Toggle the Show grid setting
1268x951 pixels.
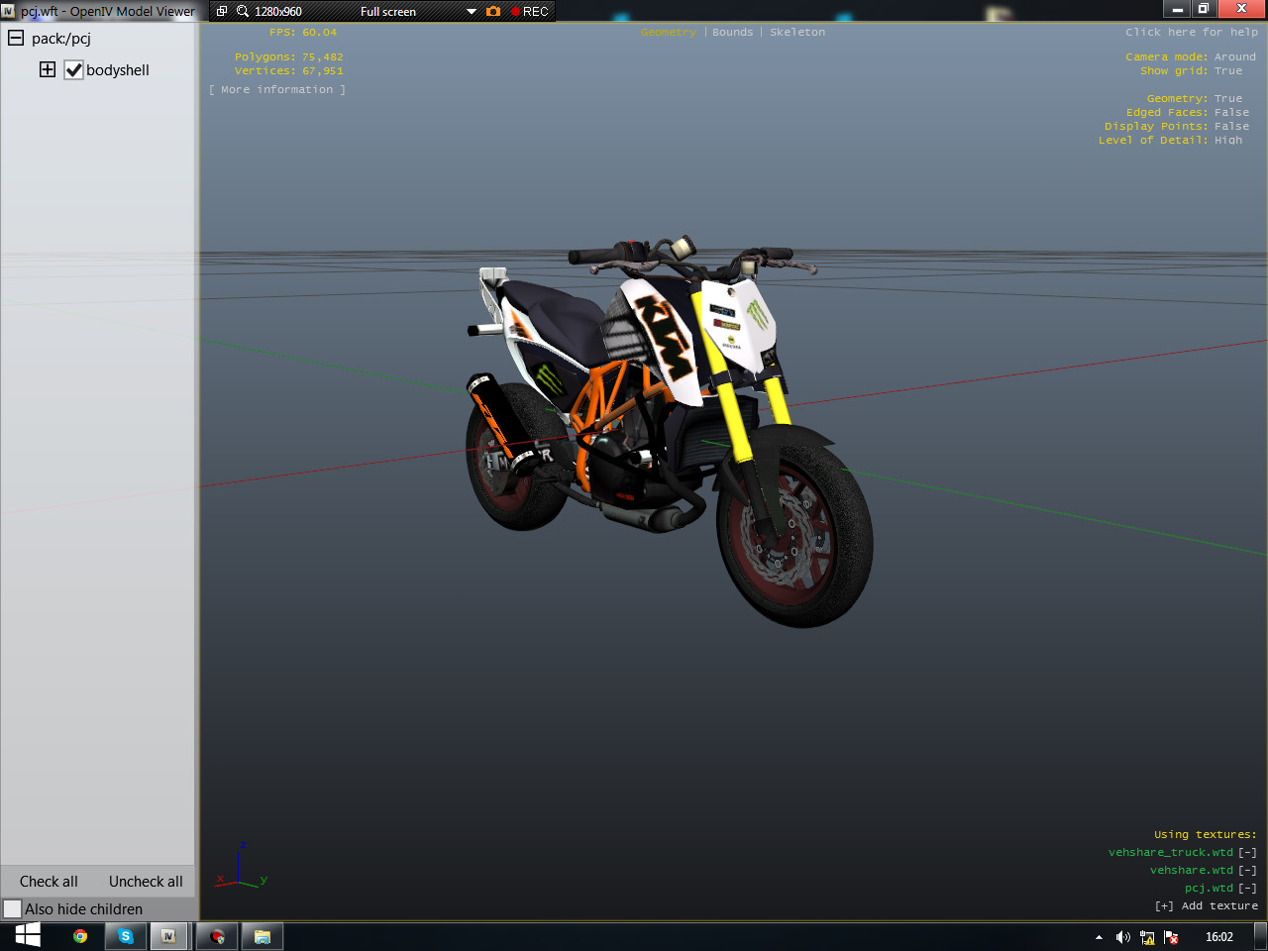[1191, 71]
